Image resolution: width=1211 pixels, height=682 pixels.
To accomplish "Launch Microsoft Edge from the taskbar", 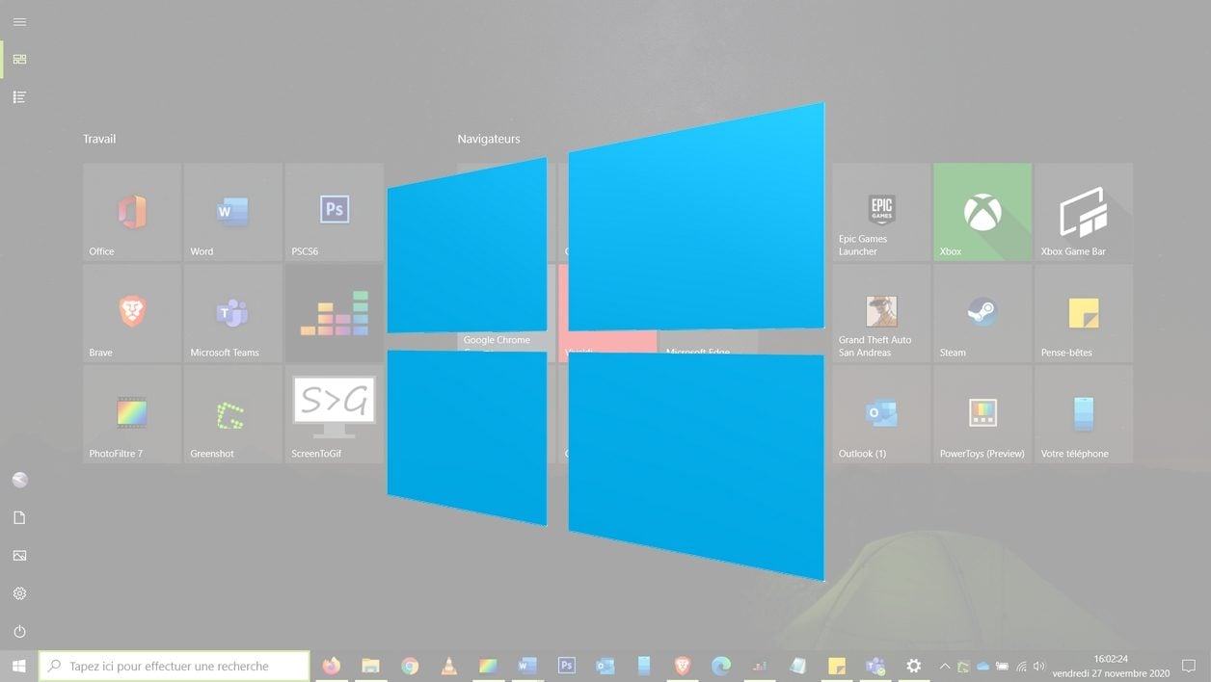I will (x=721, y=666).
